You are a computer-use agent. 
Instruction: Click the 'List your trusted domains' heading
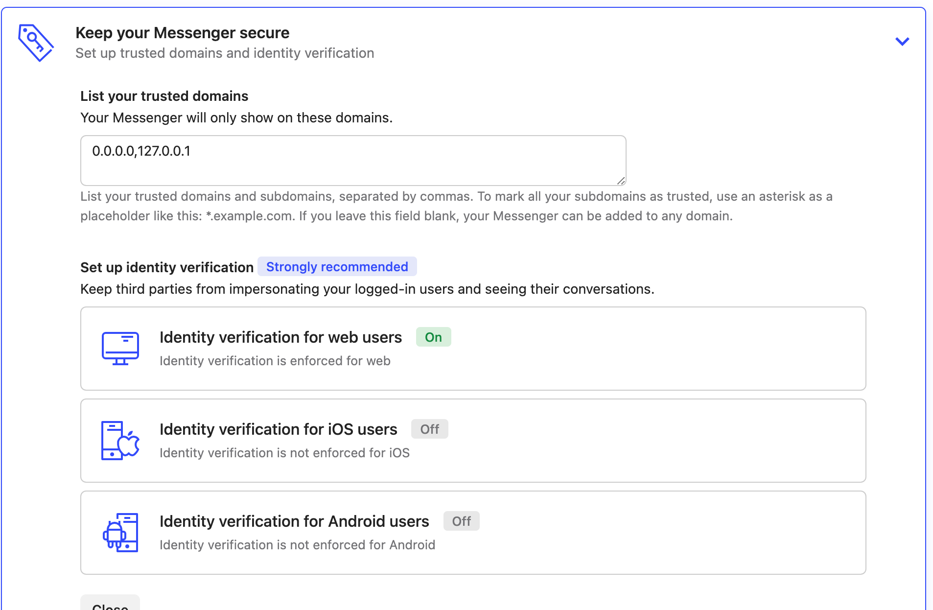(x=164, y=96)
